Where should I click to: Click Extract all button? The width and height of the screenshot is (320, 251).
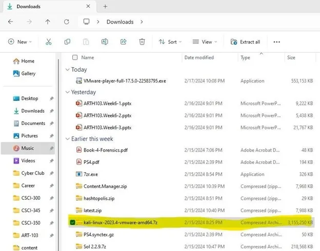coord(245,42)
